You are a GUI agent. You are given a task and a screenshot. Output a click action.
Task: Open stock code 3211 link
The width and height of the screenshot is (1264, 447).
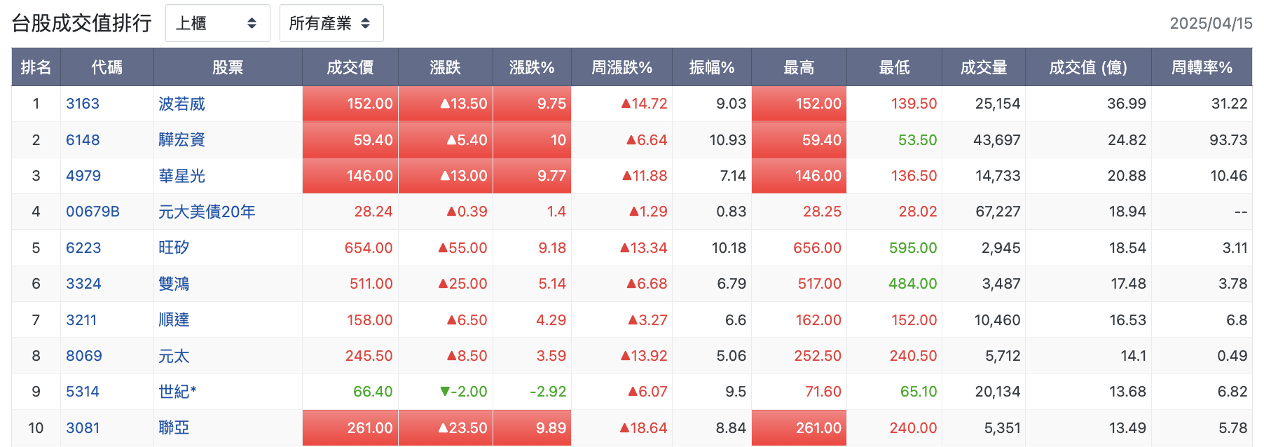tap(81, 320)
